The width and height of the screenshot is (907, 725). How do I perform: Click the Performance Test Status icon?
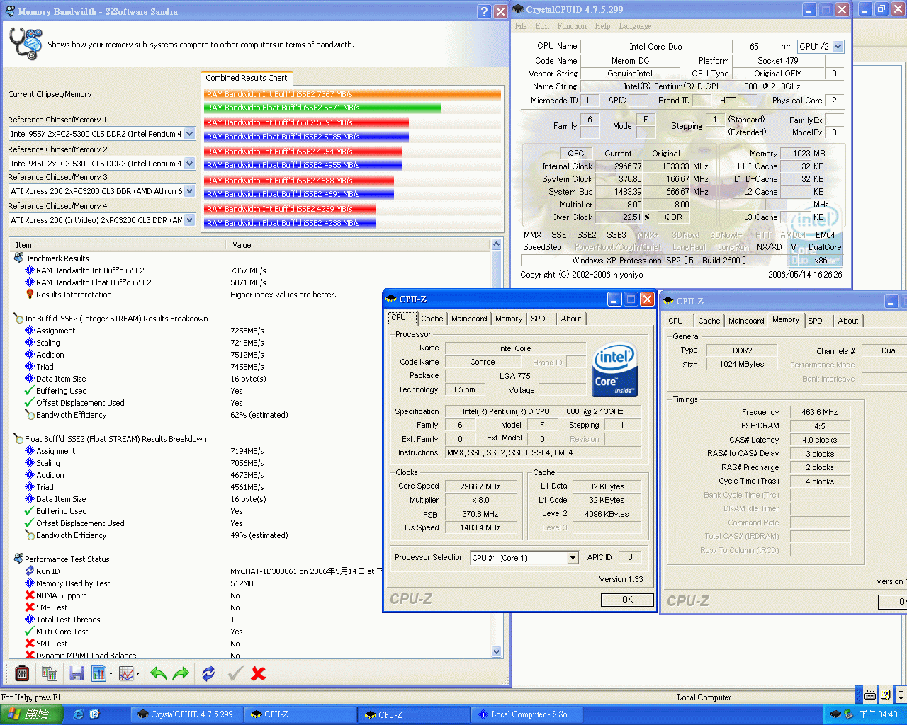[x=18, y=559]
